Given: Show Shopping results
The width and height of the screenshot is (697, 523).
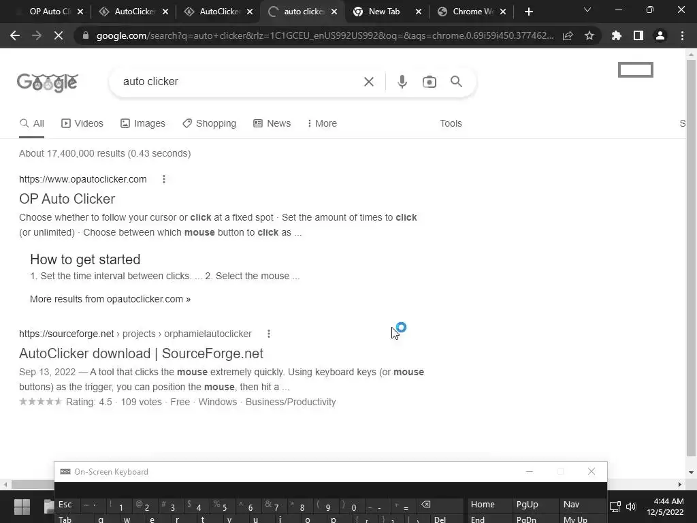Looking at the screenshot, I should [x=210, y=123].
